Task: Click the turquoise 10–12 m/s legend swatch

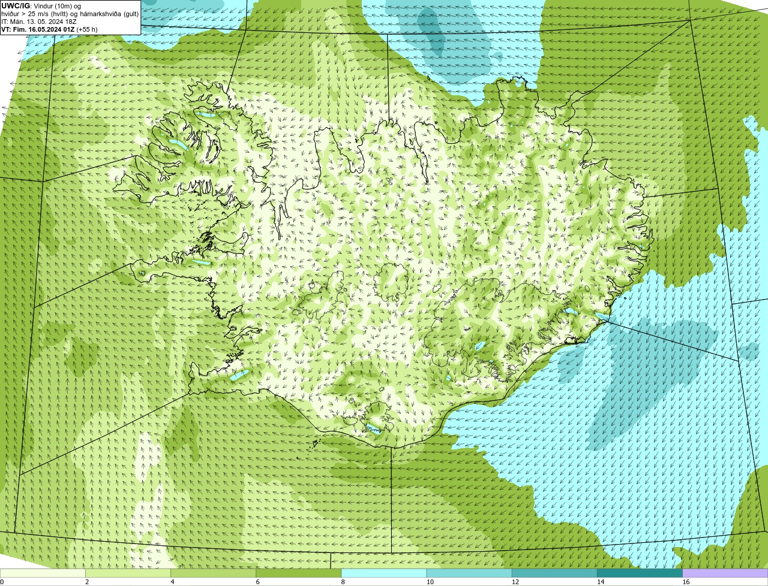Action: coord(469,573)
